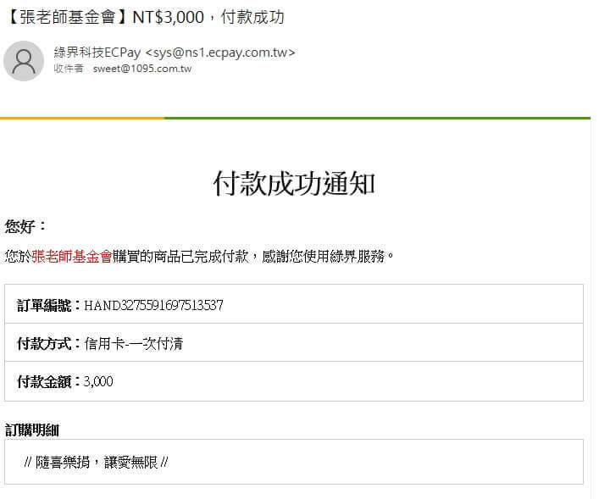Click the 訂購明細 section heading
Image resolution: width=599 pixels, height=499 pixels.
31,430
